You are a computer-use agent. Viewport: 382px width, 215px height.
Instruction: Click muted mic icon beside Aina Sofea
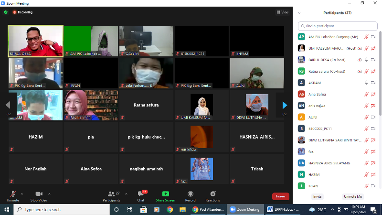click(366, 94)
